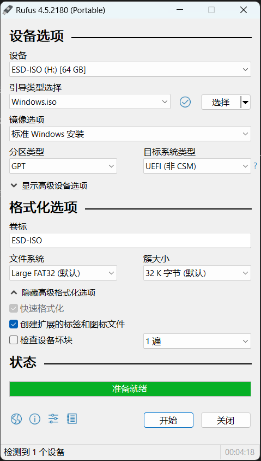261x461 pixels.
Task: Open the 分区类型 GPT dropdown
Action: coord(63,166)
